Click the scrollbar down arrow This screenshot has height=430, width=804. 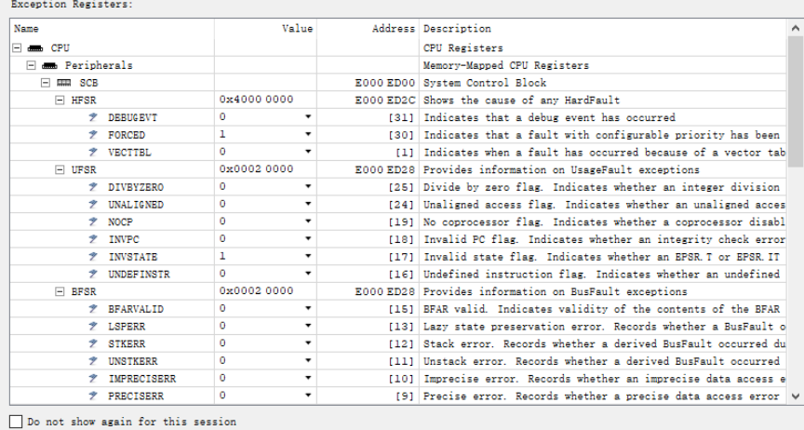point(795,396)
